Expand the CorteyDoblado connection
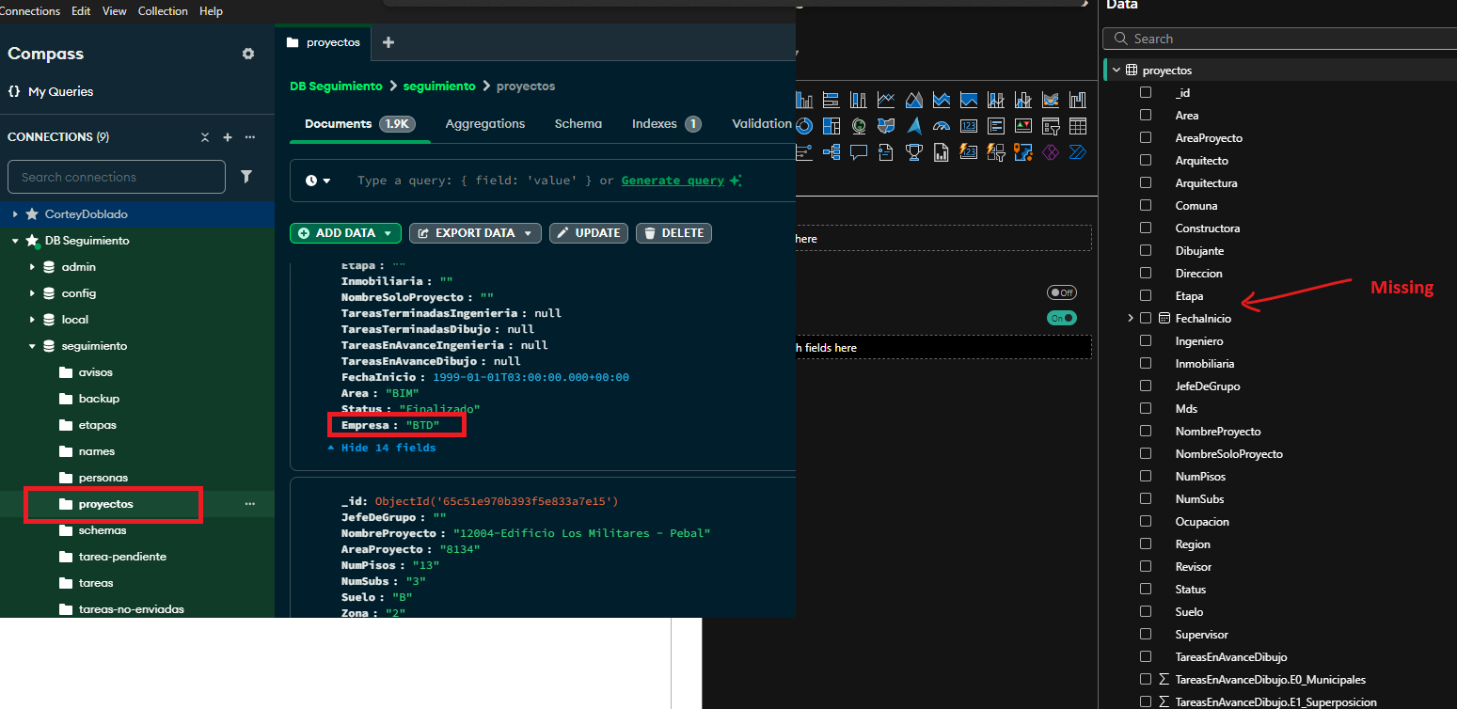Image resolution: width=1457 pixels, height=709 pixels. [x=15, y=214]
